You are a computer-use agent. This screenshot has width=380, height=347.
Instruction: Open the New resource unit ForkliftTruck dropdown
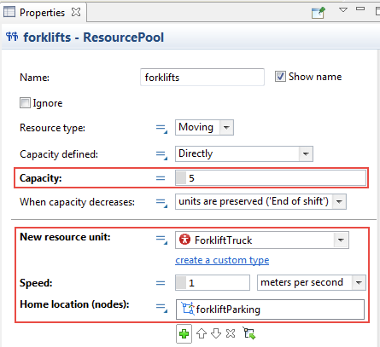pos(341,240)
